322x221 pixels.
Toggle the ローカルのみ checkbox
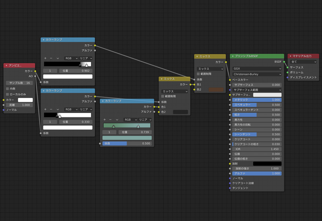(7, 94)
